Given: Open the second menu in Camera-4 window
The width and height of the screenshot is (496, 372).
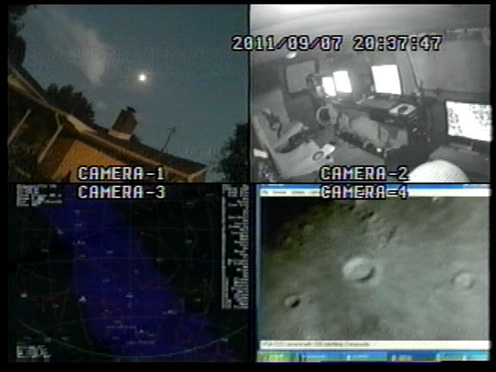Looking at the screenshot, I should pos(279,192).
